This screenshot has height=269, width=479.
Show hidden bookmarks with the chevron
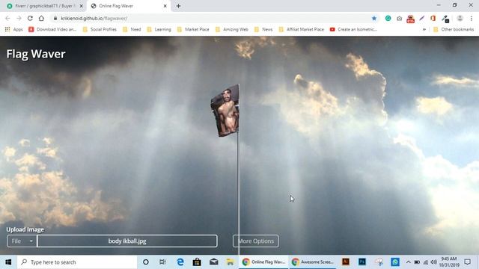pos(424,29)
